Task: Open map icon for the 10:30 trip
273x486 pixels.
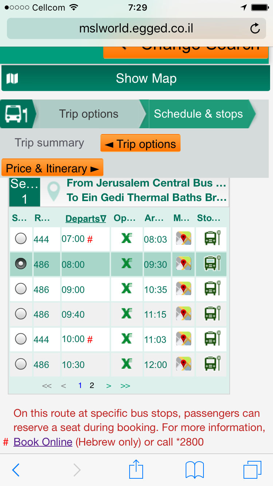Action: (184, 364)
